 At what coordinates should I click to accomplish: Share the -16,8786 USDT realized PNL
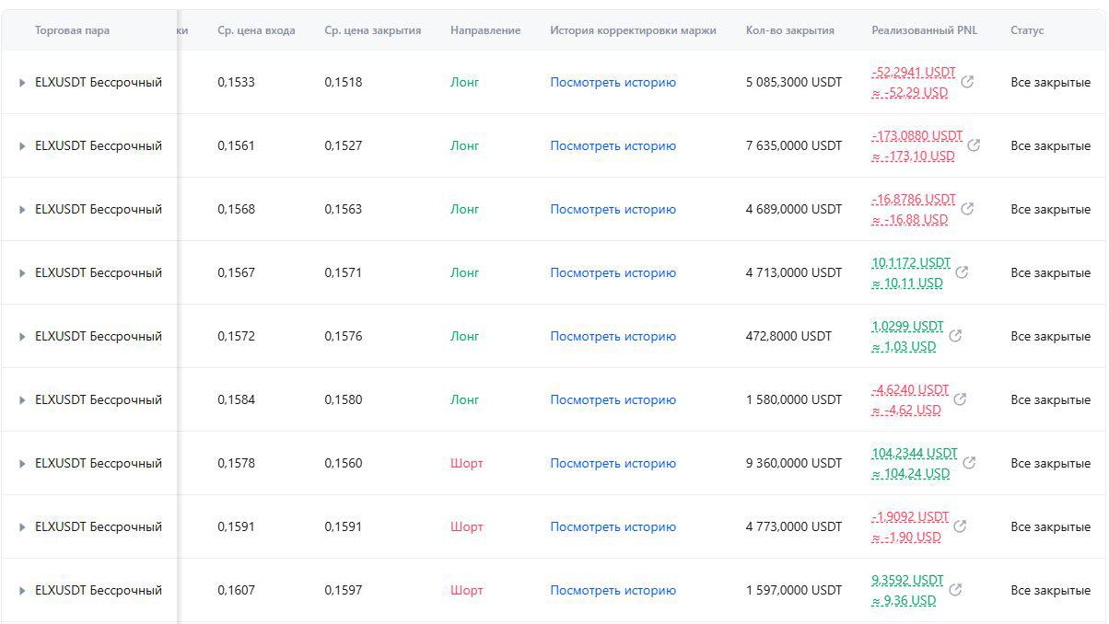pos(967,209)
